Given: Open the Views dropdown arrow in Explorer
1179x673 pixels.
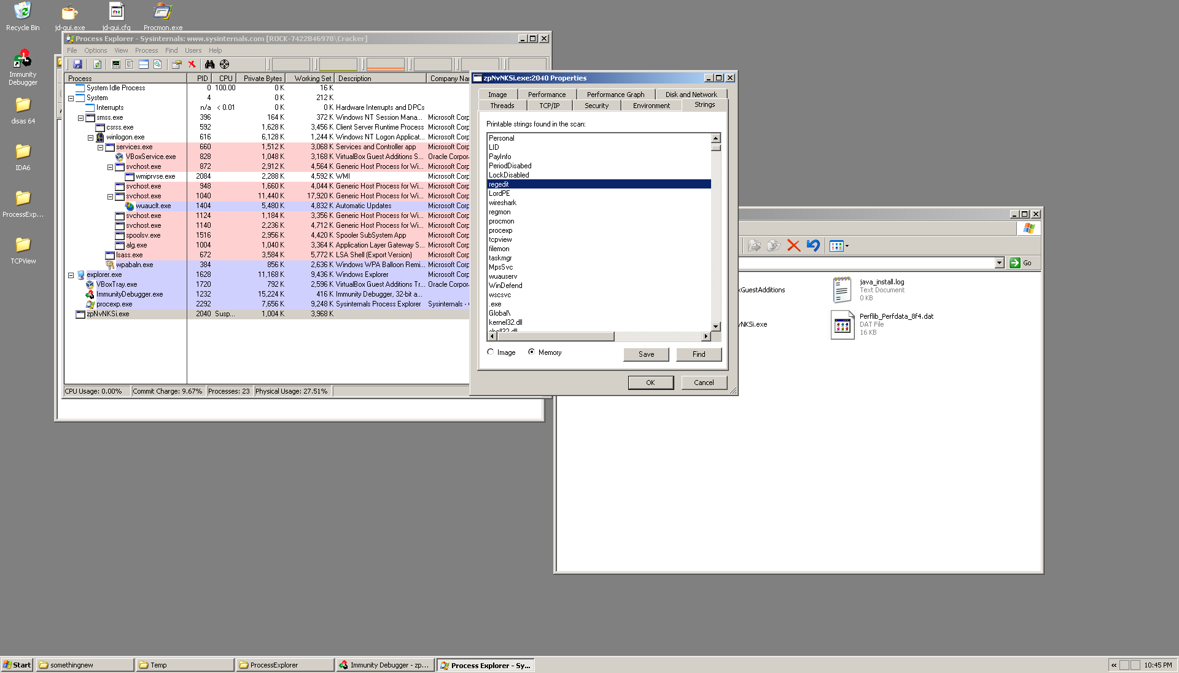Looking at the screenshot, I should (x=847, y=246).
